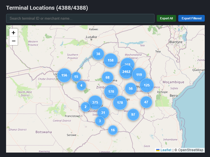This screenshot has width=210, height=157.
Task: Click the Inchope label on the map
Action: coord(162,92)
